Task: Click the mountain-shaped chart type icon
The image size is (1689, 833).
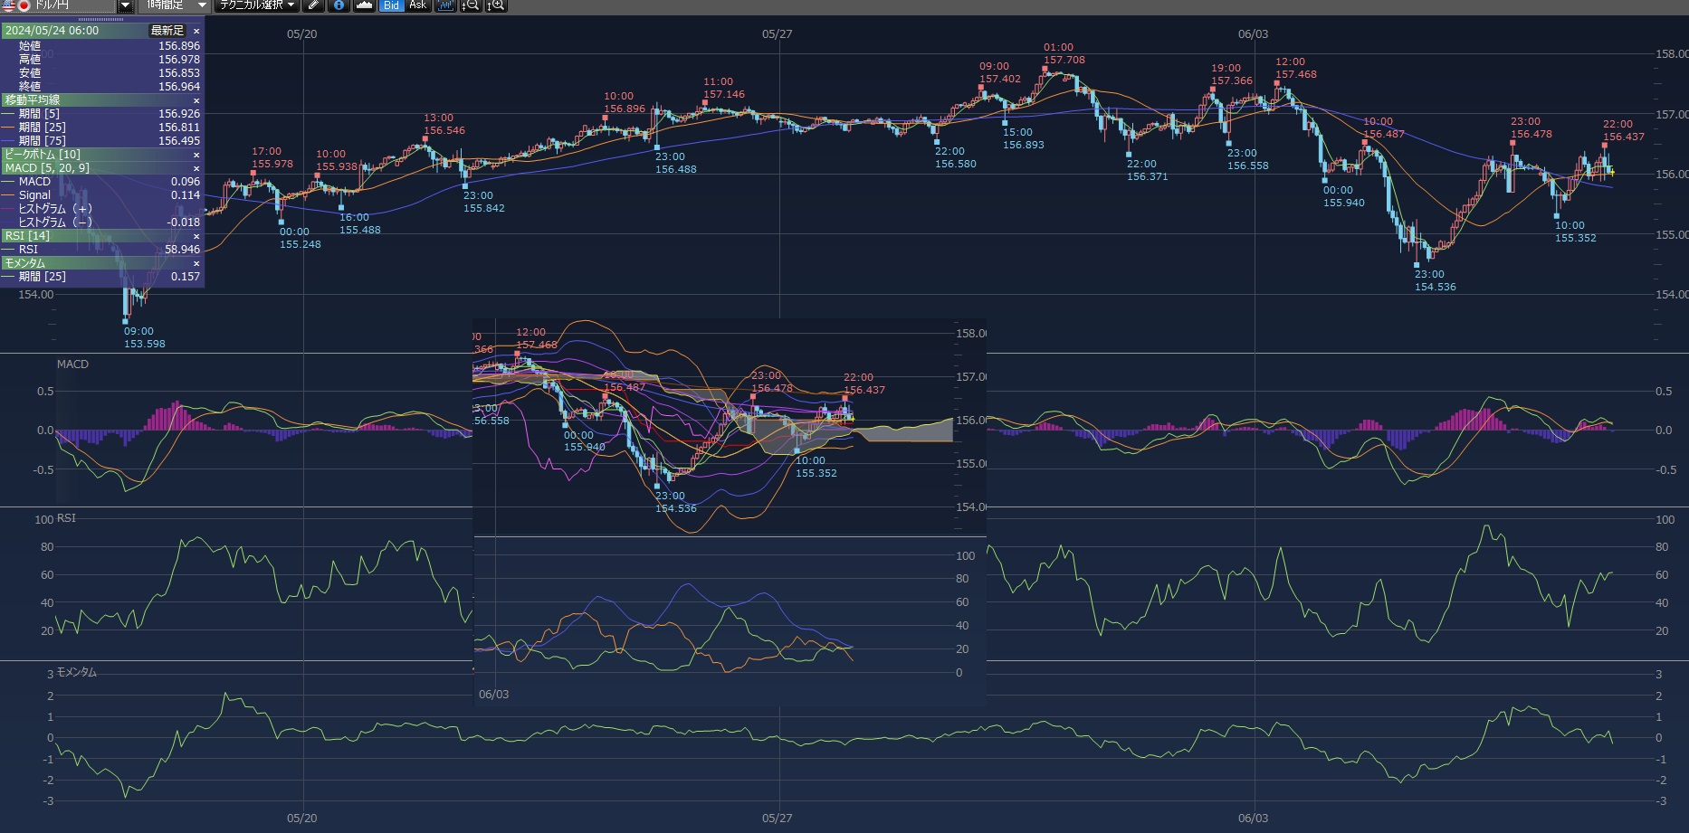Action: 364,5
